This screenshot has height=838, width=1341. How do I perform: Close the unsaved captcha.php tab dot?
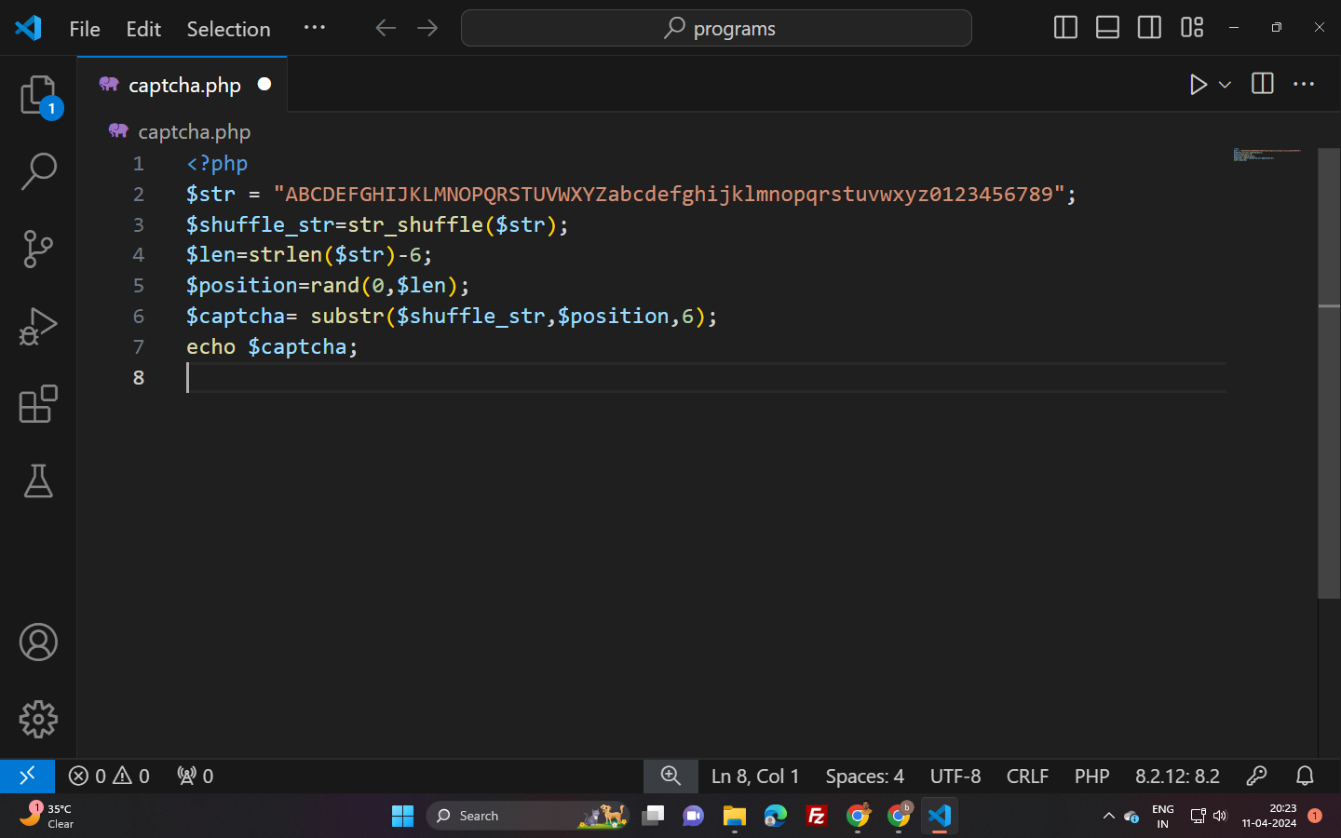pyautogui.click(x=264, y=84)
